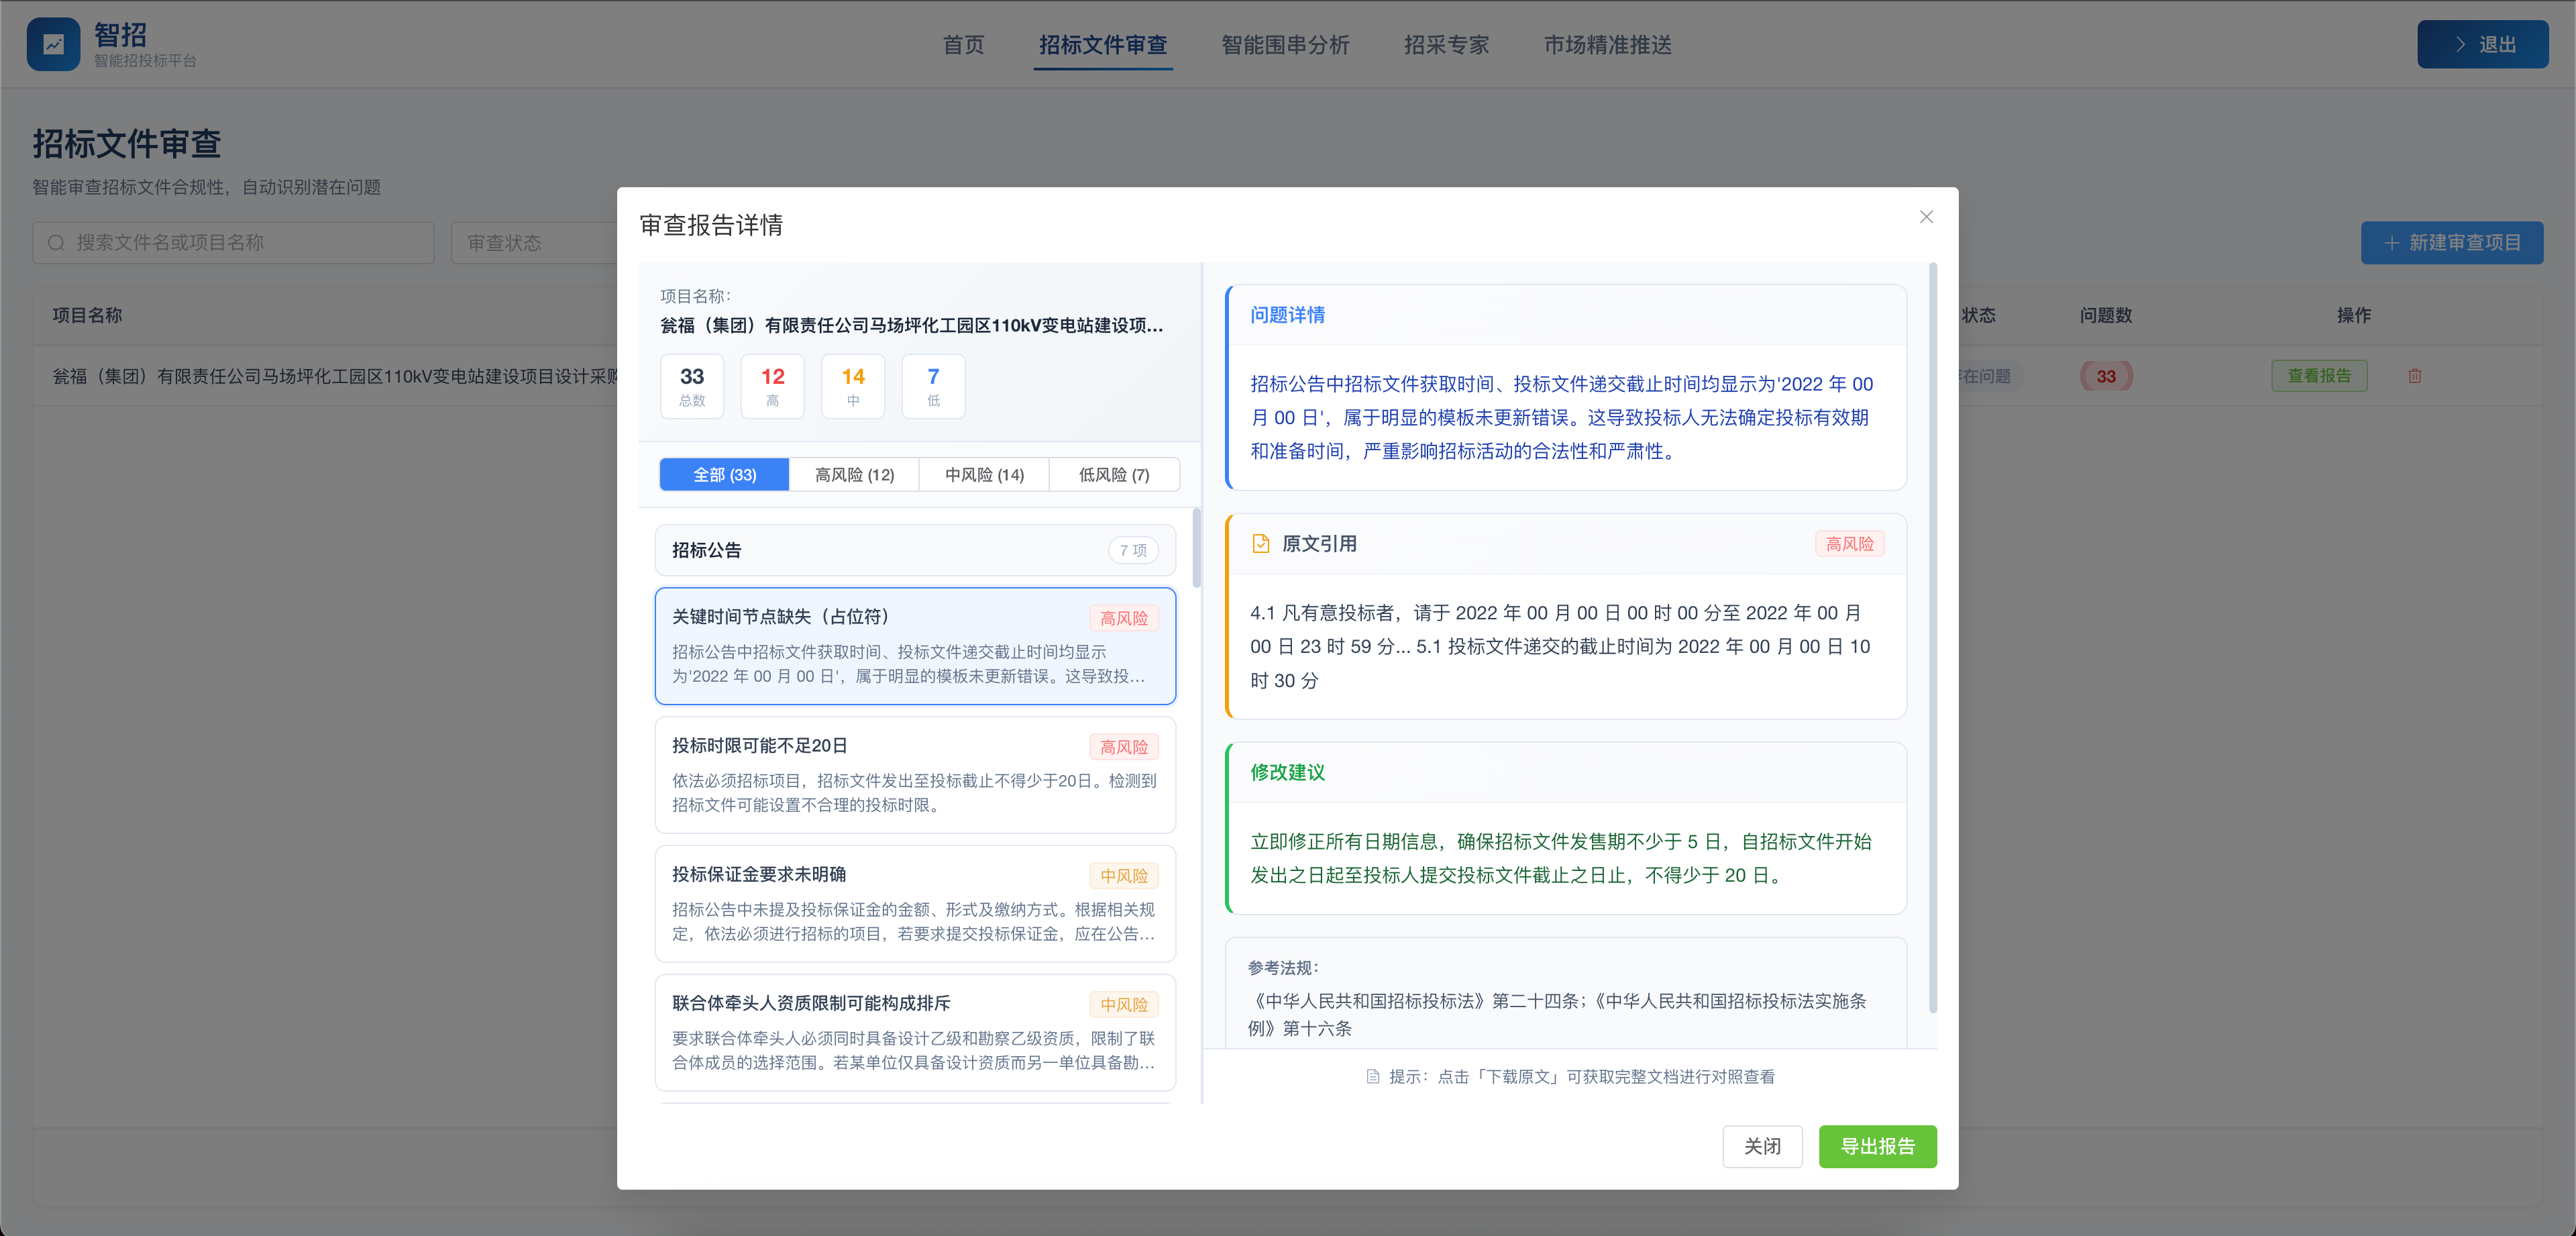Click the 33 问题数 badge in table
This screenshot has height=1236, width=2576.
(2106, 376)
